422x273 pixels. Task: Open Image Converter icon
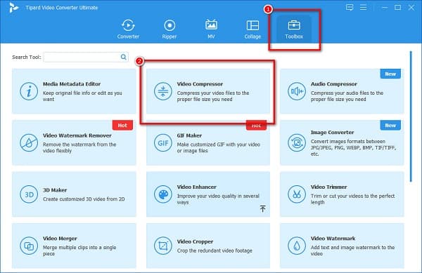point(297,142)
